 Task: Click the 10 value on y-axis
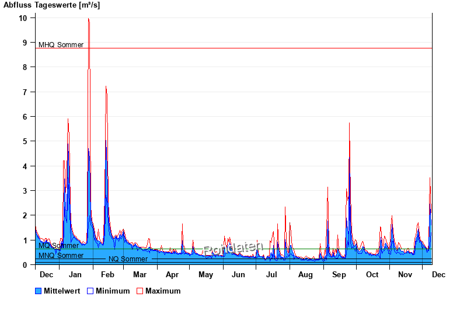click(23, 18)
